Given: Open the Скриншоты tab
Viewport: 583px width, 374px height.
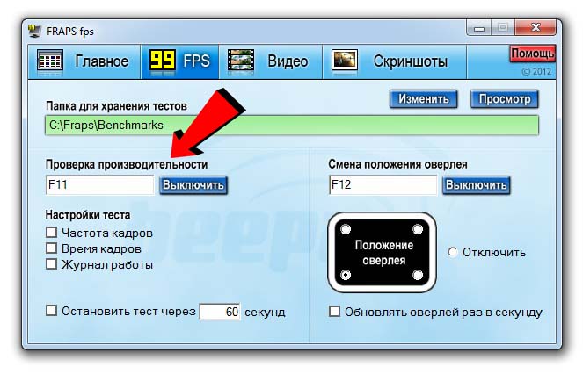Looking at the screenshot, I should [394, 61].
